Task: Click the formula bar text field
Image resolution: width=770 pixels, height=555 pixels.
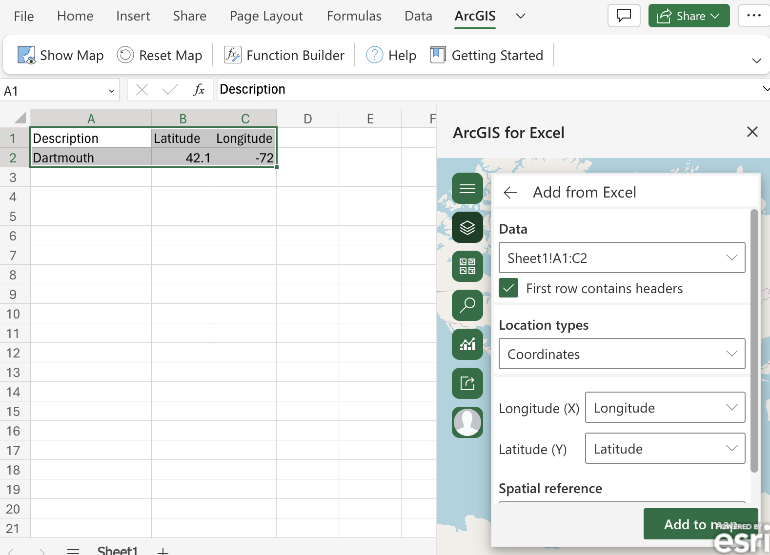Action: 488,89
